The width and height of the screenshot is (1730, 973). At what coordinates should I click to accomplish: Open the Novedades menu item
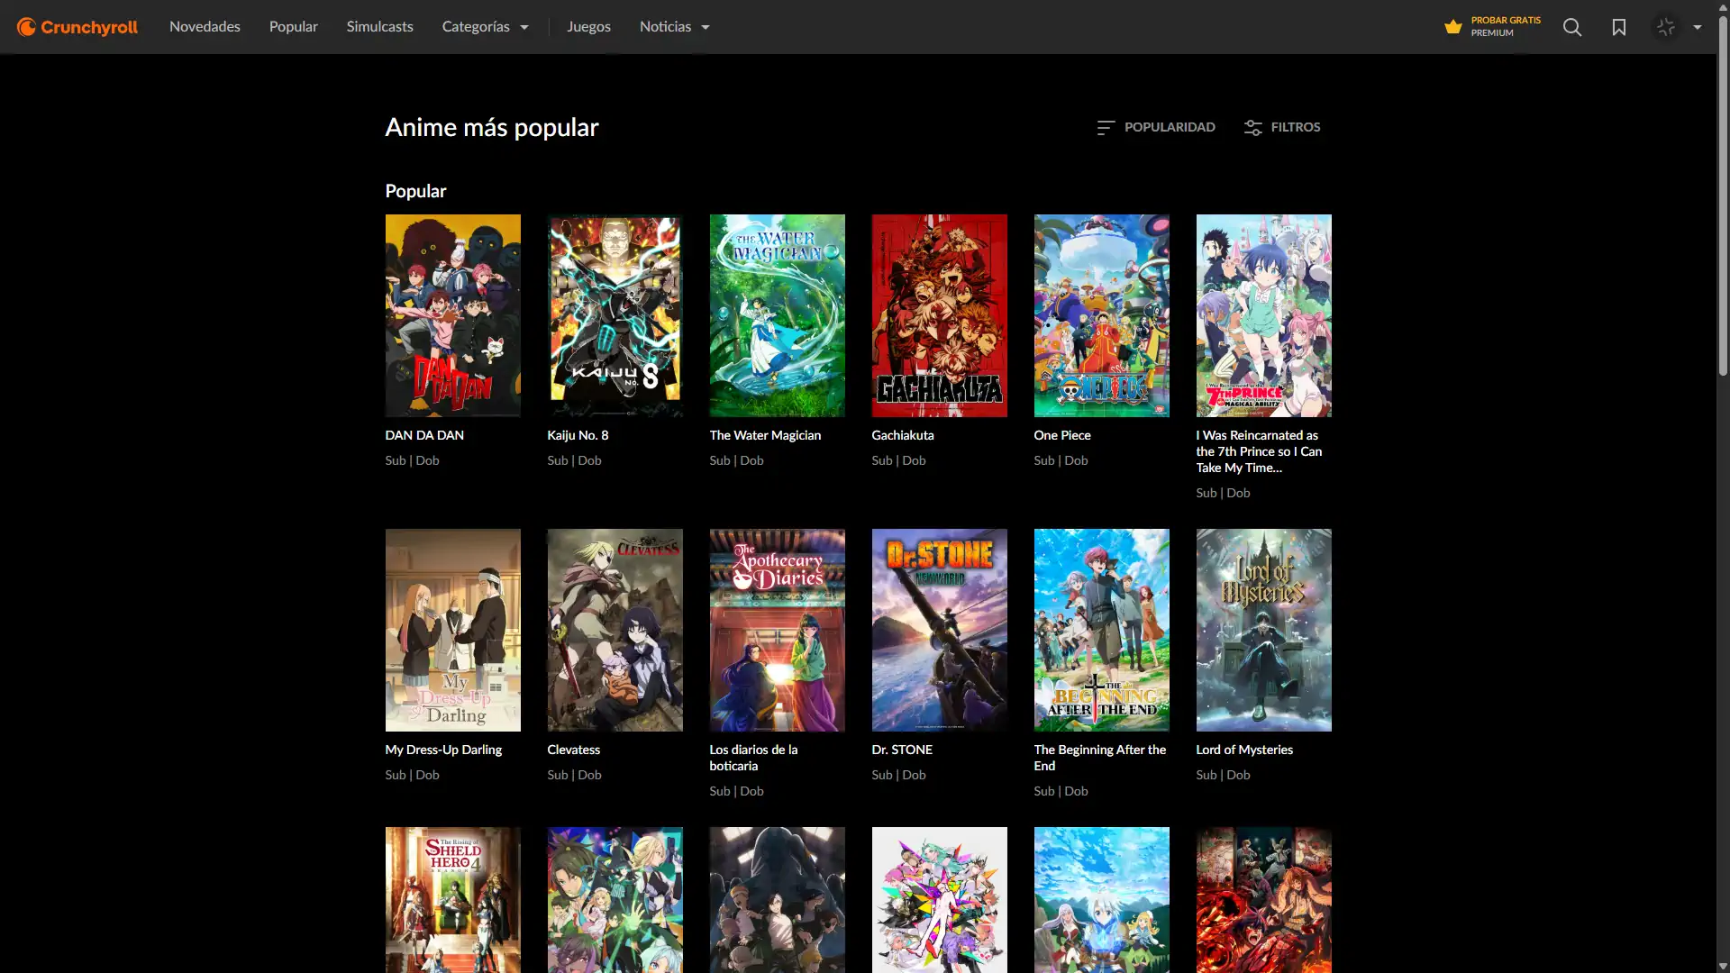click(205, 27)
